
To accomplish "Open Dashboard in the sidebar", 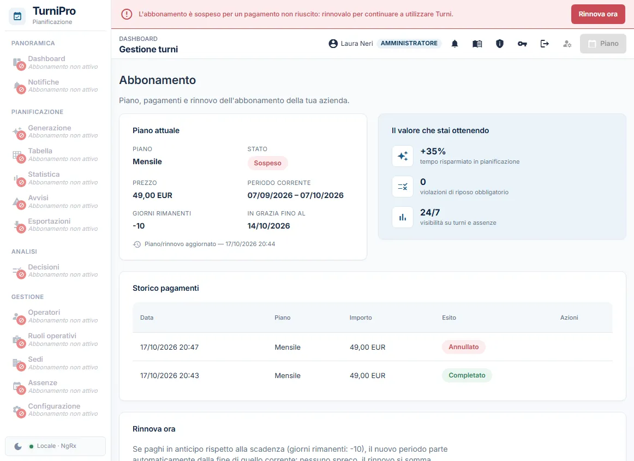I will click(56, 63).
